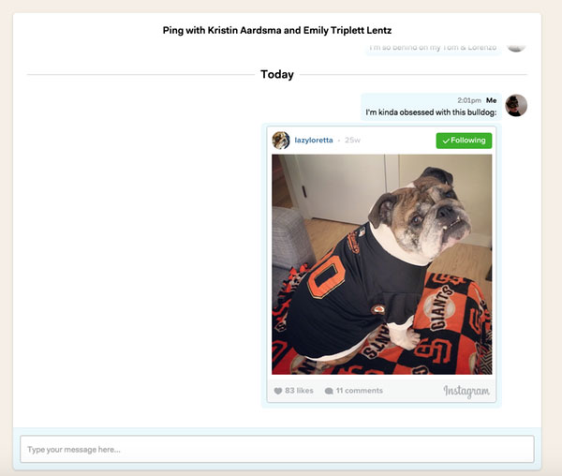Click the comments speech bubble icon
Screen dimensions: 562x476
329,391
